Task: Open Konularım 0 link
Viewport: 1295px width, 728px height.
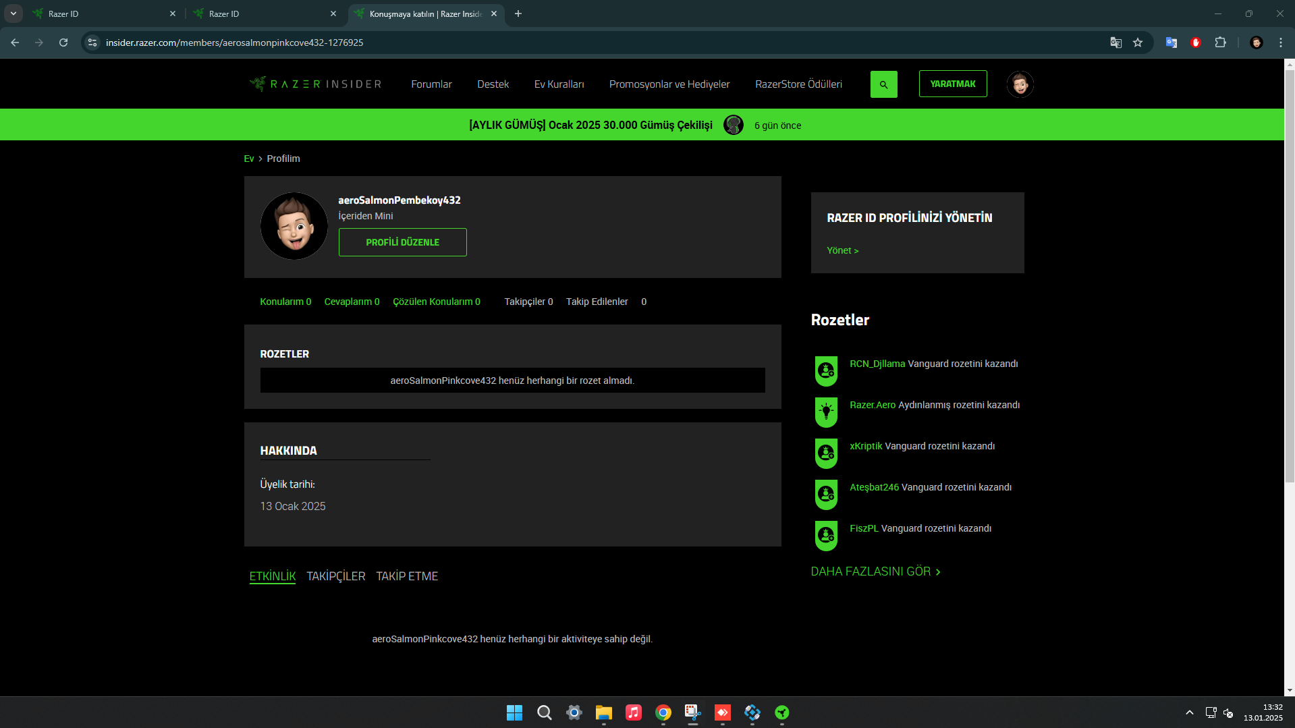Action: coord(285,302)
